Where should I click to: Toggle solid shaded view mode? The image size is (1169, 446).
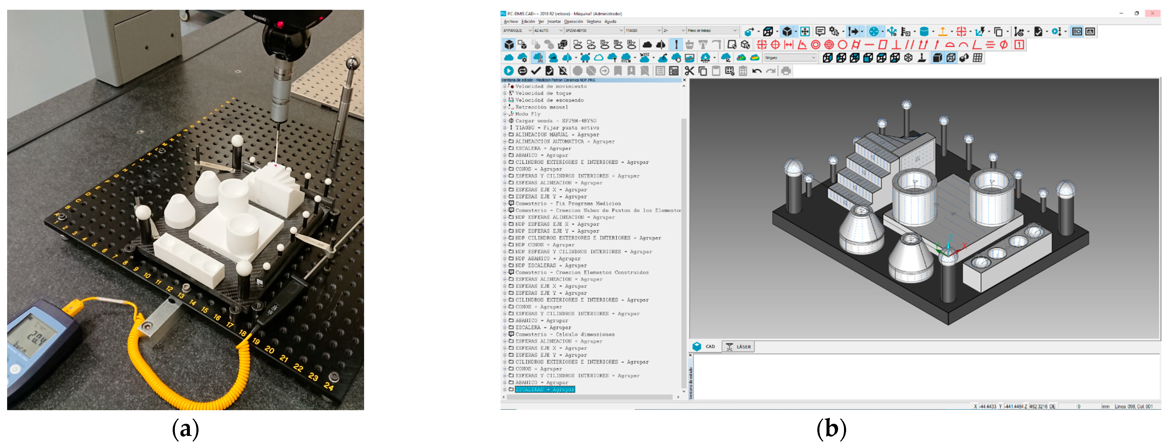click(x=937, y=58)
